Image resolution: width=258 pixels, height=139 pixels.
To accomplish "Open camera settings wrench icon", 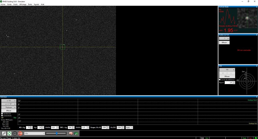I will click(76, 133).
